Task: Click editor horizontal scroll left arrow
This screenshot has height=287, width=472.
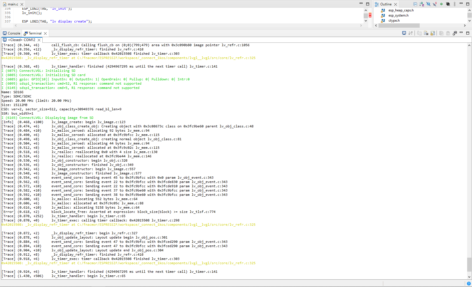Action: 16,25
